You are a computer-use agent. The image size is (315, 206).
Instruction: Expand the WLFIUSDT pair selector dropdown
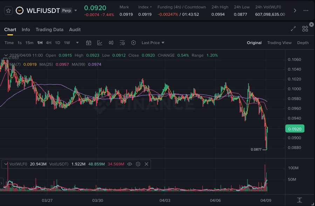(76, 10)
